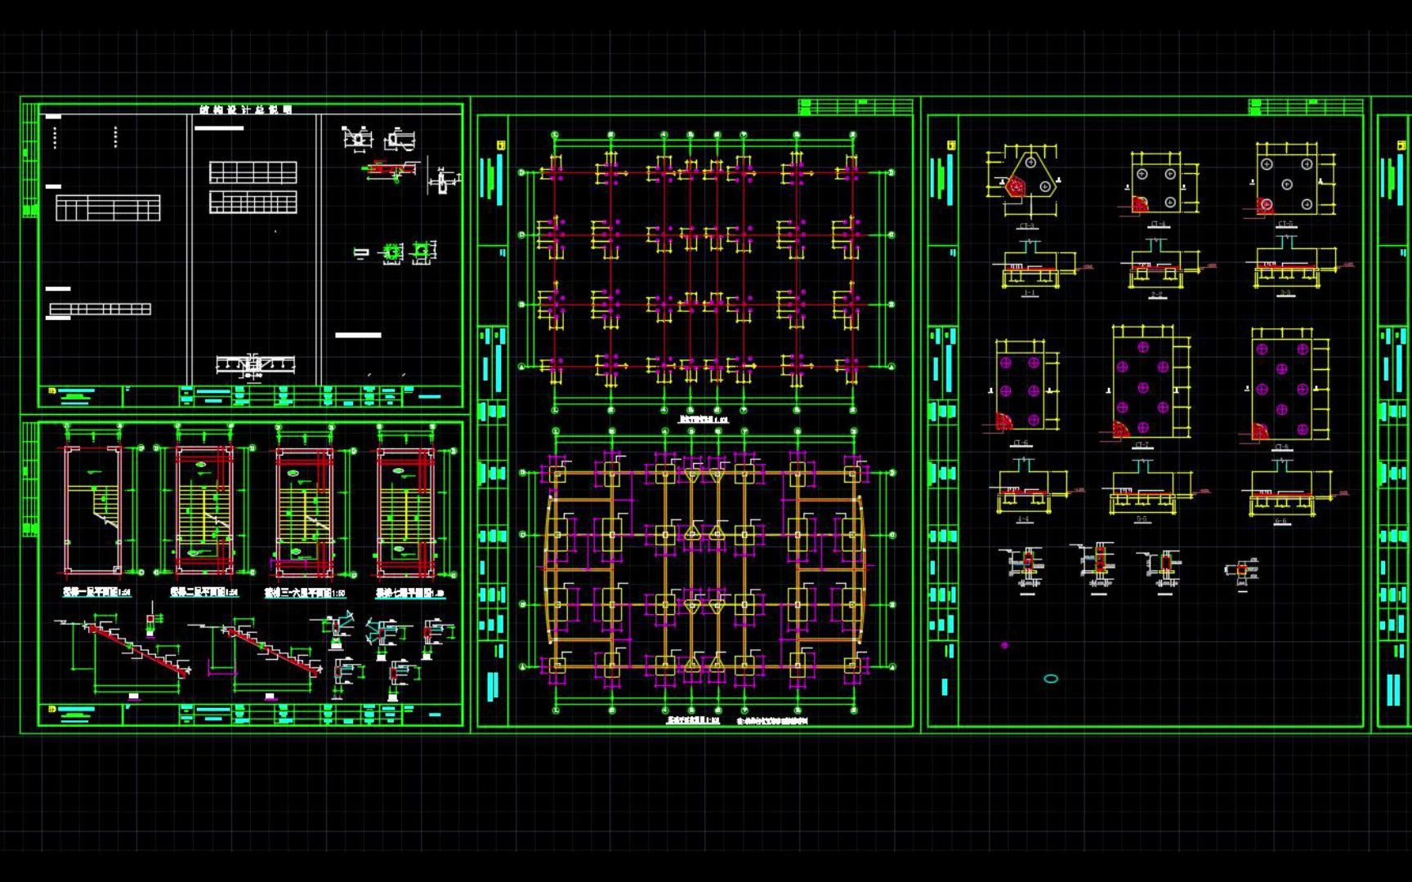1412x882 pixels.
Task: Select the four-pile CT-4 pile cap plan
Action: [x=1159, y=185]
